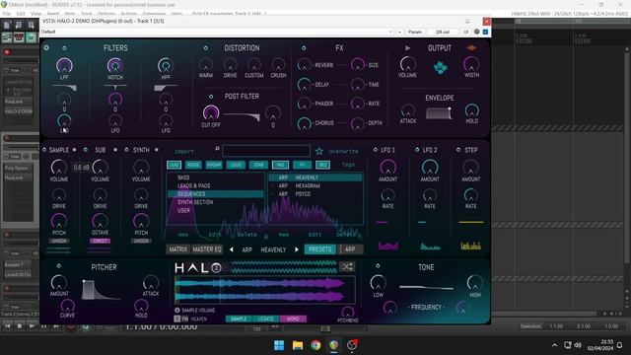This screenshot has width=631, height=355.
Task: Open the MASTER EQ tab
Action: 207,249
